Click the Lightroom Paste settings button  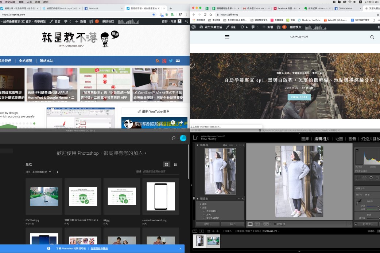[x=232, y=224]
